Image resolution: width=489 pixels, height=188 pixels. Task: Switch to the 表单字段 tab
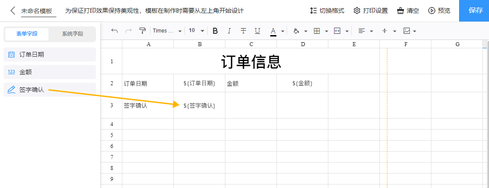click(x=27, y=34)
